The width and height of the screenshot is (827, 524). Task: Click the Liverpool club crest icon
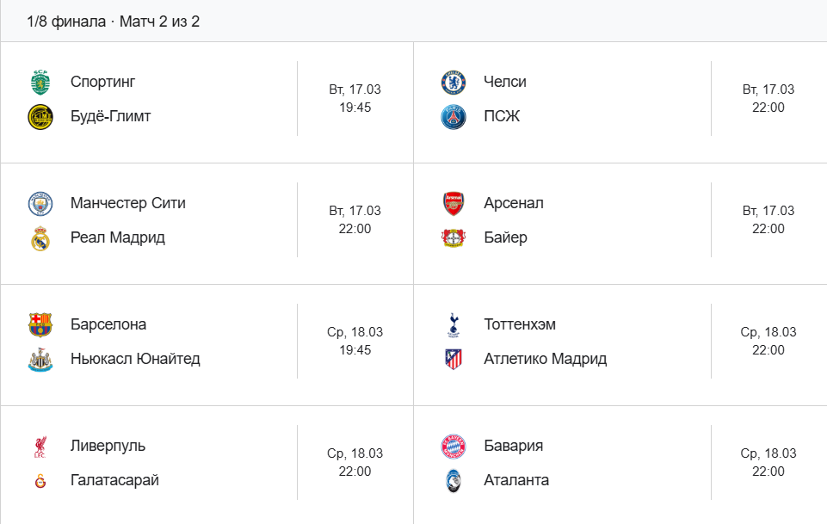pos(40,447)
